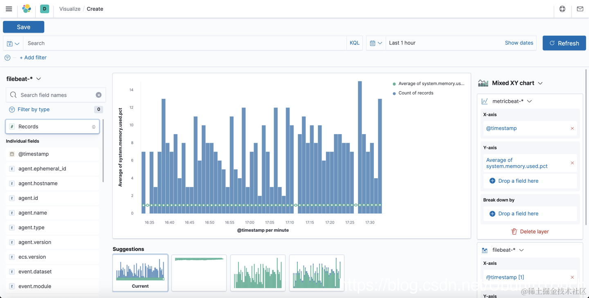This screenshot has height=298, width=589.
Task: Expand Filter by type options
Action: 34,110
